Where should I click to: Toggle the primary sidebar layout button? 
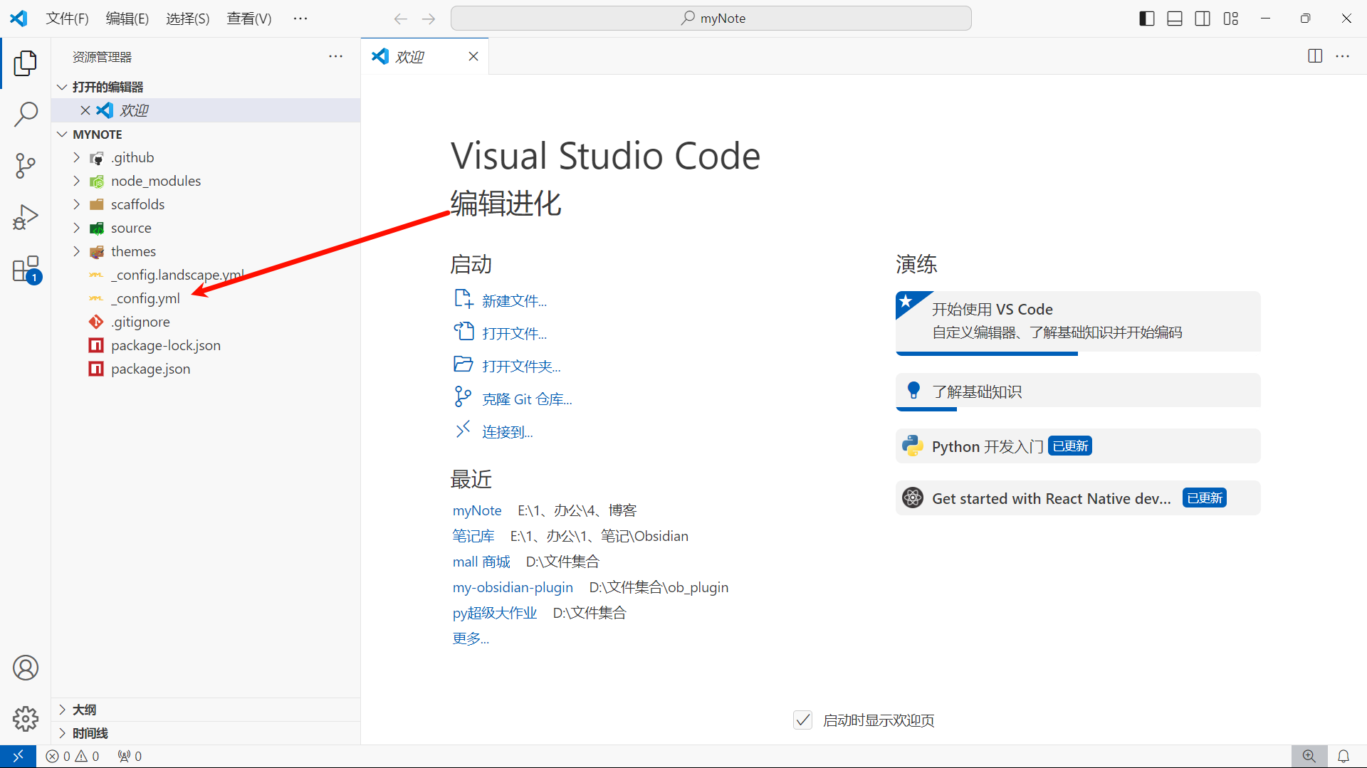[x=1146, y=19]
